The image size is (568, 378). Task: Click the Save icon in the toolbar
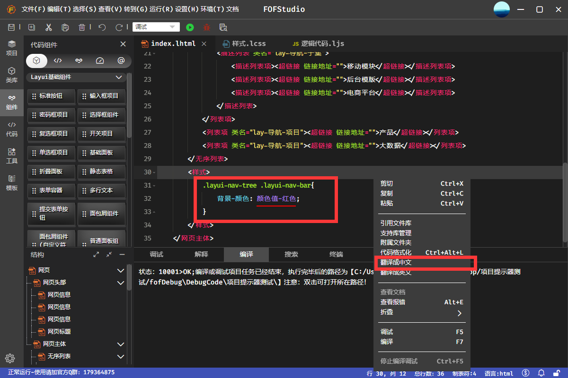(x=12, y=27)
